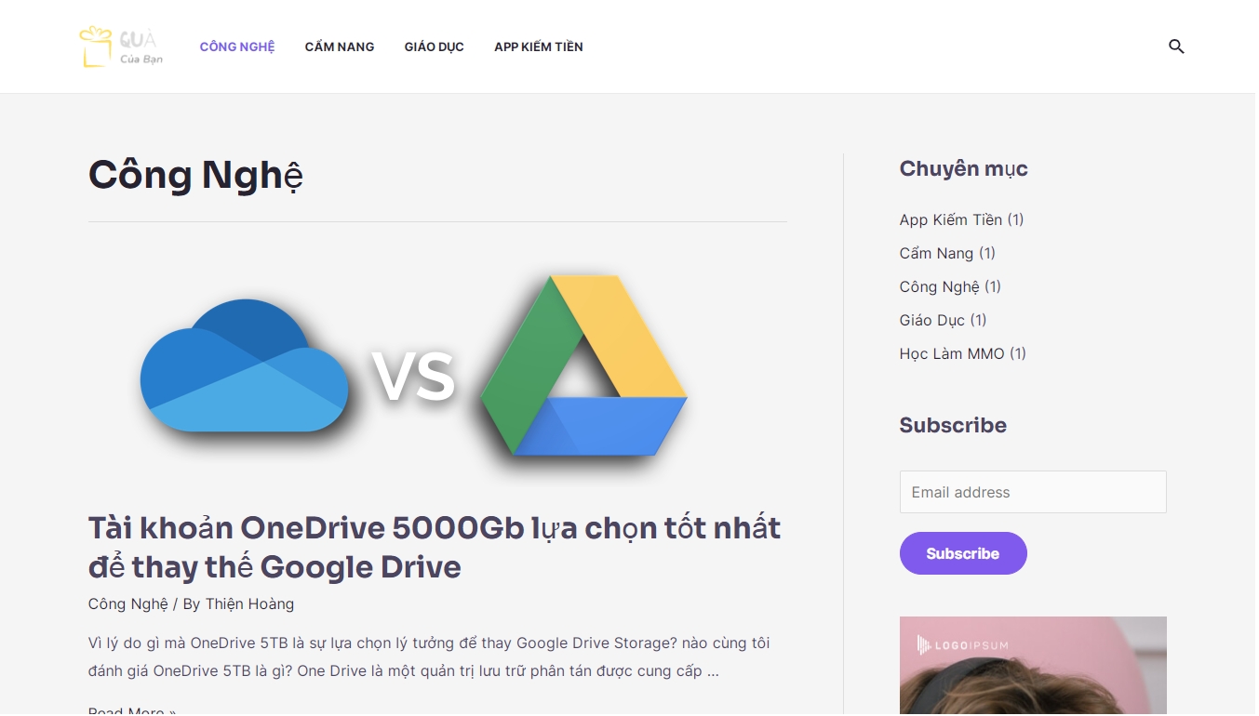Open Giáo Dục category in sidebar

(x=932, y=320)
